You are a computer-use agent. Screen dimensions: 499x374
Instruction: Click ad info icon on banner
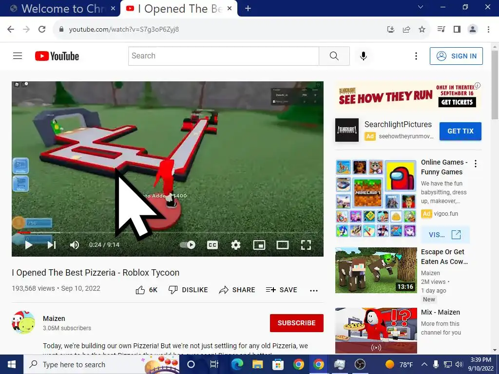coord(478,86)
